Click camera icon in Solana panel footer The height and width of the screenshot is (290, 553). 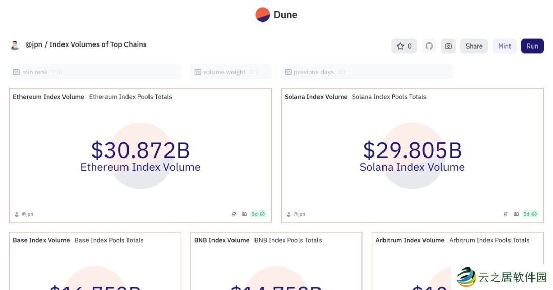coord(516,214)
